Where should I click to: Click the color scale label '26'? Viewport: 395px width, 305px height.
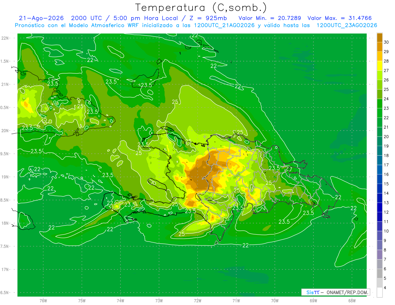386,80
